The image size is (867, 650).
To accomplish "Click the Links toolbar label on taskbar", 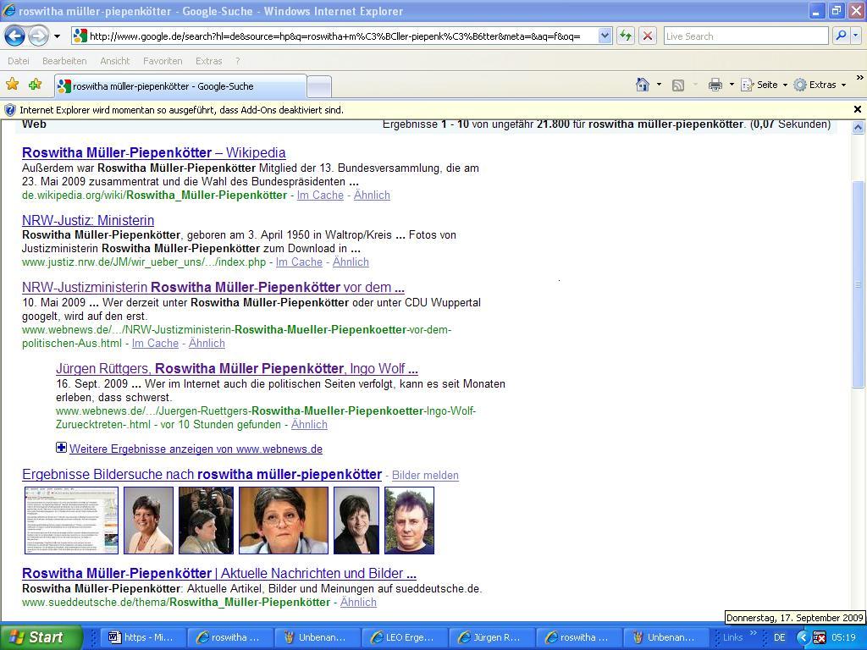I will 732,637.
